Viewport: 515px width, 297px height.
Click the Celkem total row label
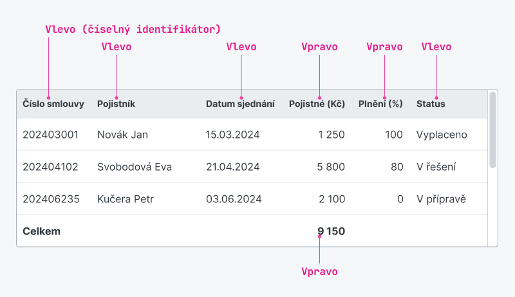coord(41,231)
